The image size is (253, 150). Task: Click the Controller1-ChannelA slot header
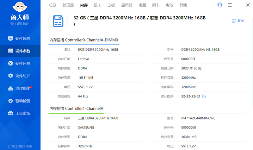pos(77,108)
